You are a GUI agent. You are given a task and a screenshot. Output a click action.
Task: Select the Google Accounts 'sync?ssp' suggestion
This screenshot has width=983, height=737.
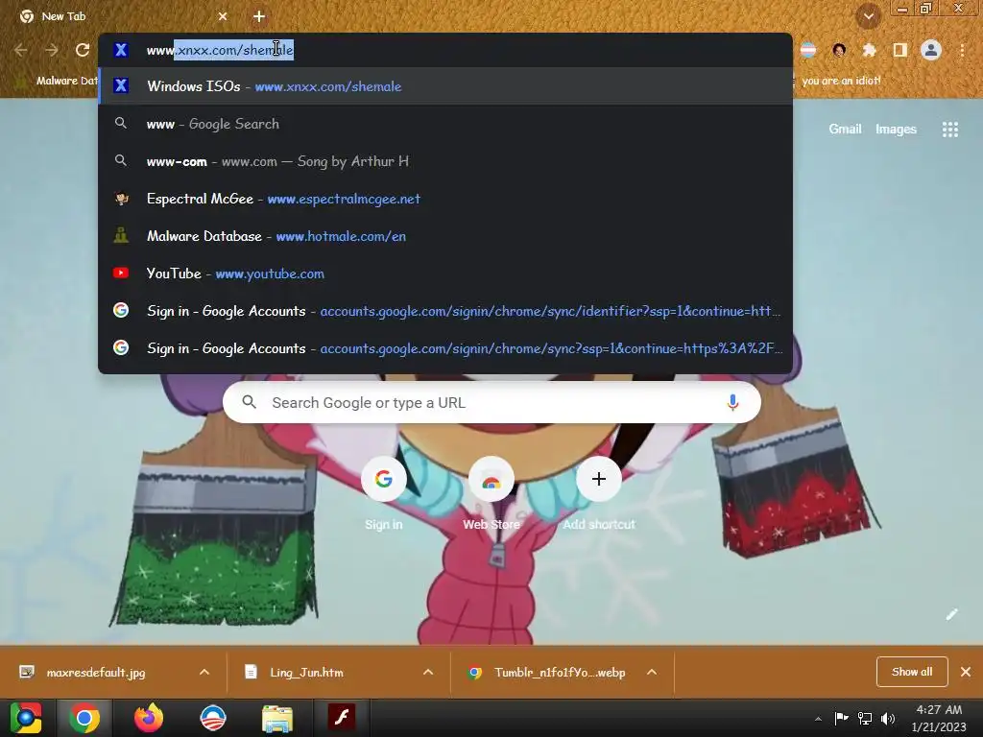(445, 348)
